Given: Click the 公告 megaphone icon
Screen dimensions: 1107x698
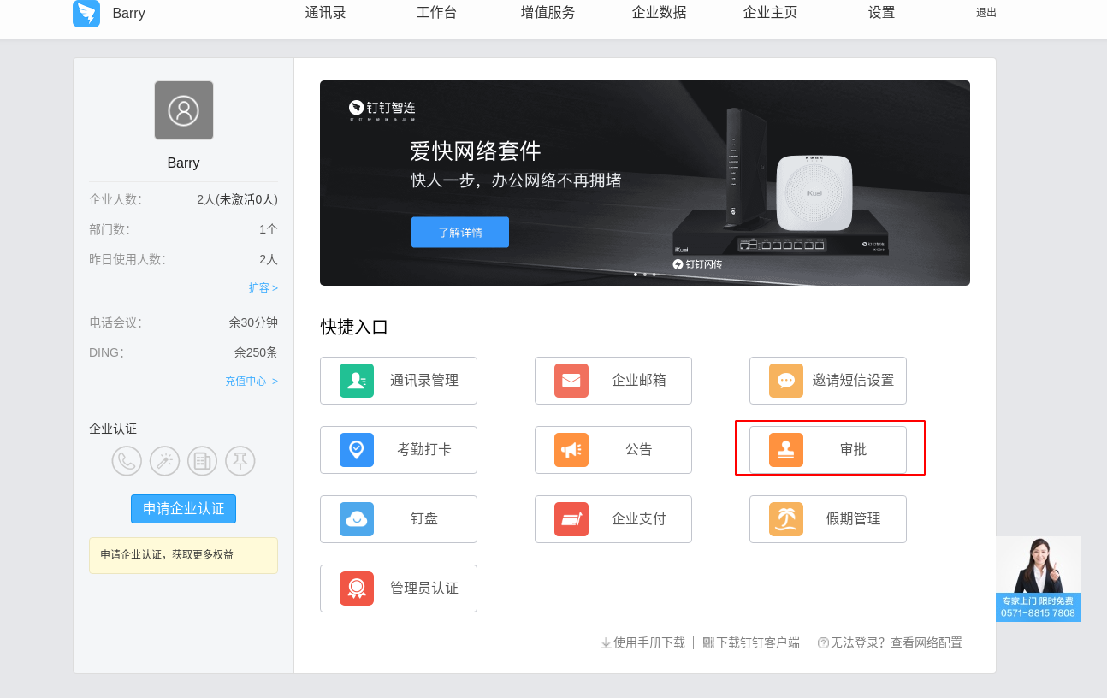Looking at the screenshot, I should [571, 450].
